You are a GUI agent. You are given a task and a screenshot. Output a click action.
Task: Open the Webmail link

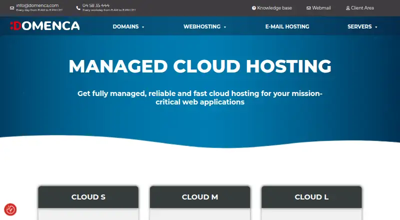(318, 8)
